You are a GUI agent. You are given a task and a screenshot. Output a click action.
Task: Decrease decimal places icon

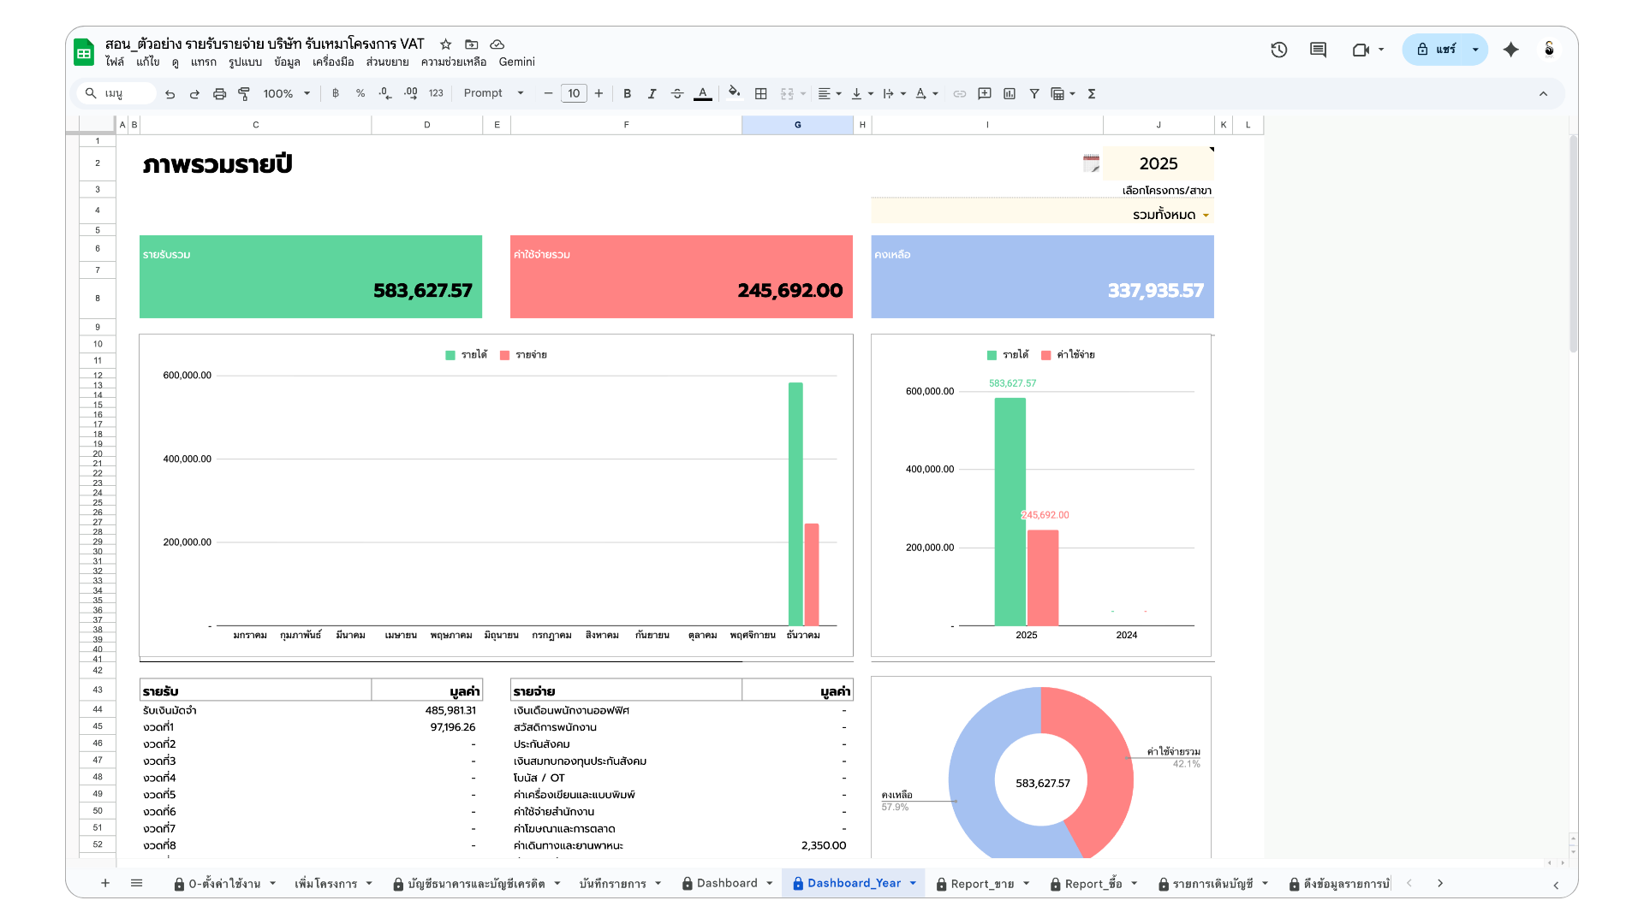tap(385, 94)
